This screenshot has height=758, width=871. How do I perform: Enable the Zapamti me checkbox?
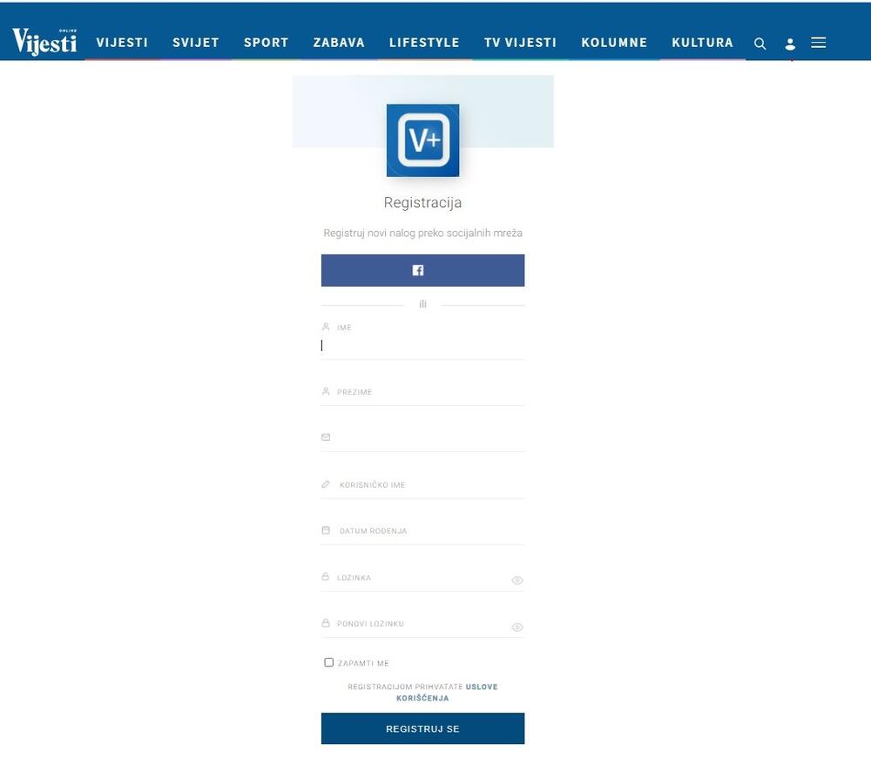coord(329,662)
